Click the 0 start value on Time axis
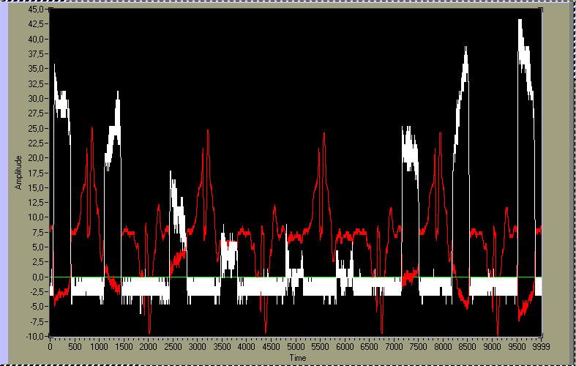 tap(50, 346)
